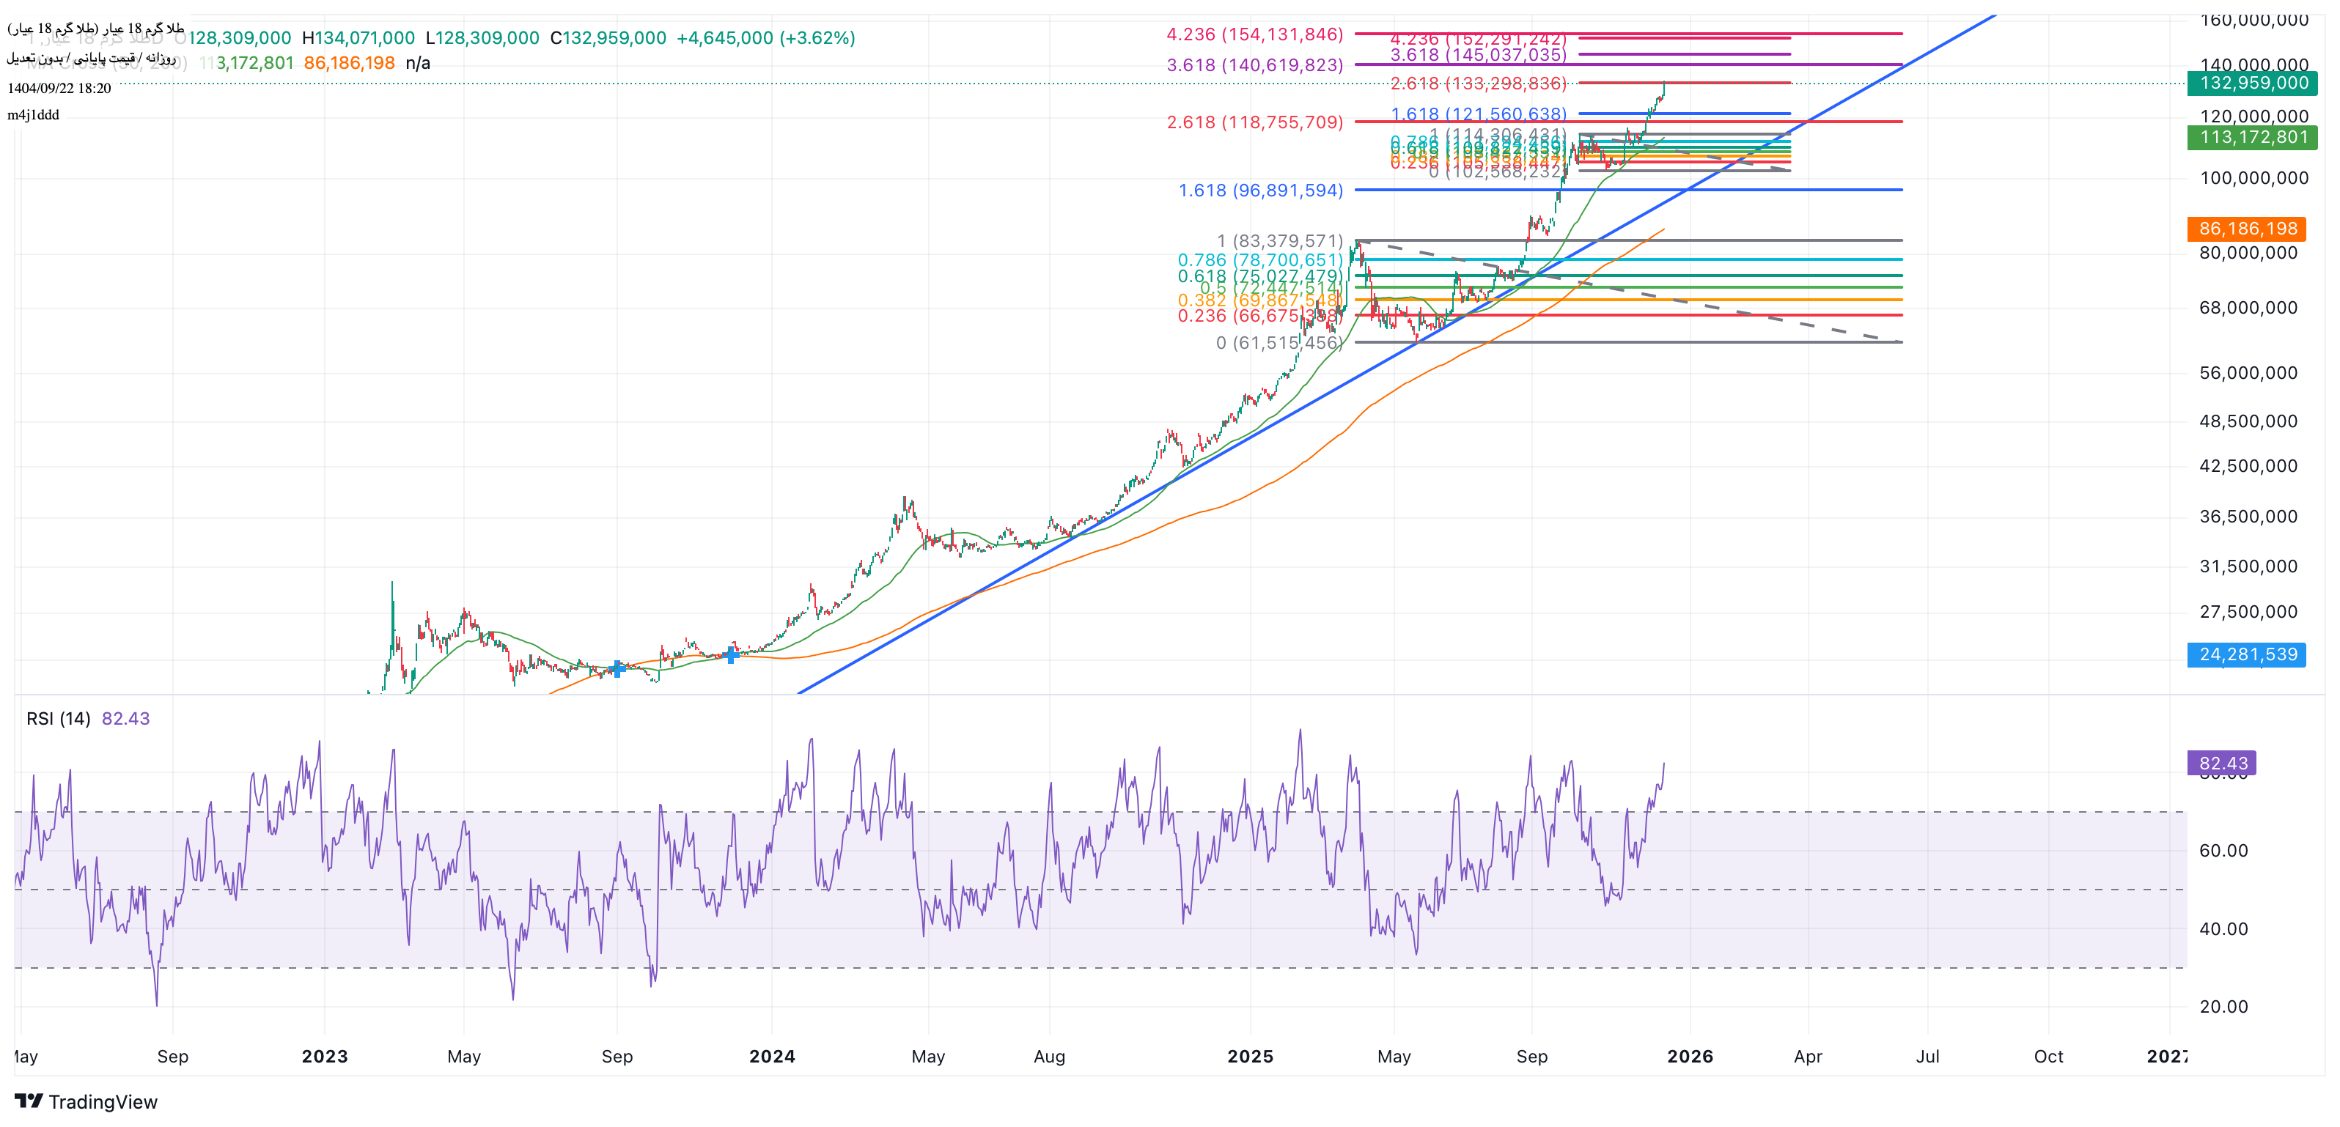Screen dimensions: 2340x1127
Task: Select the 0 (61,515,456) Fibonacci base label
Action: point(1278,342)
